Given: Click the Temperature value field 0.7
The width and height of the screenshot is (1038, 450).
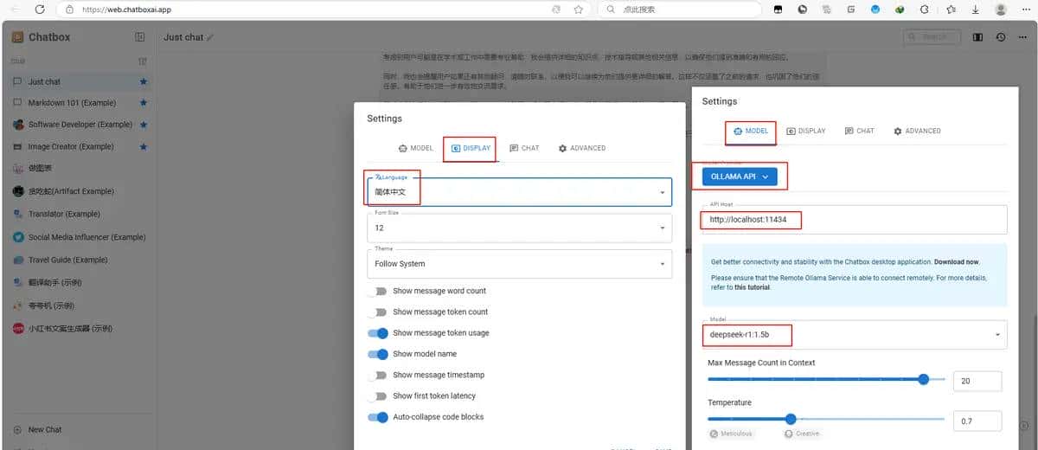Looking at the screenshot, I should tap(977, 421).
